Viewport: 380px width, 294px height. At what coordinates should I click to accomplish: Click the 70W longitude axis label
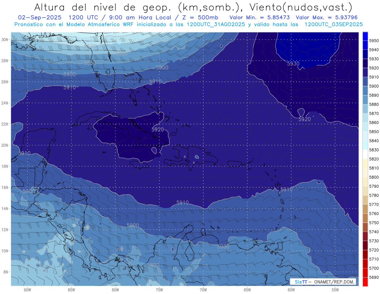pyautogui.click(x=203, y=290)
